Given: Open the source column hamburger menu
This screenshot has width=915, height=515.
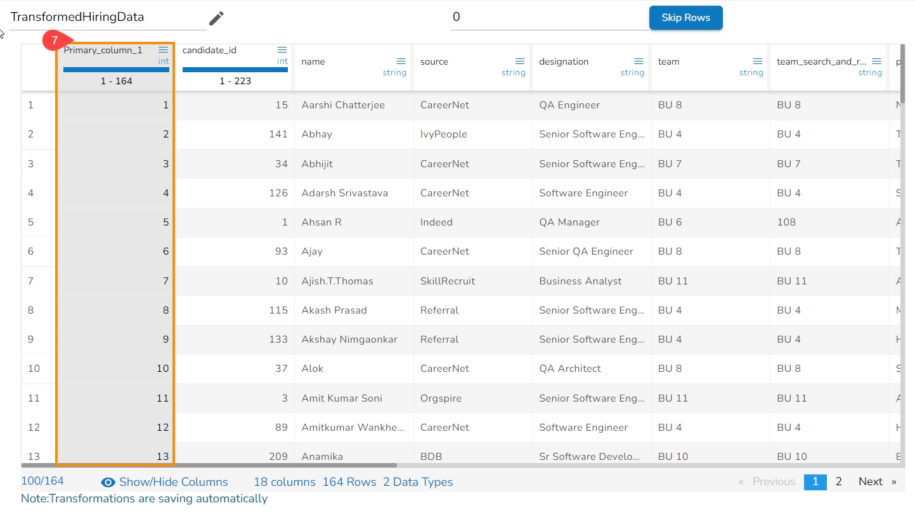Looking at the screenshot, I should [520, 61].
